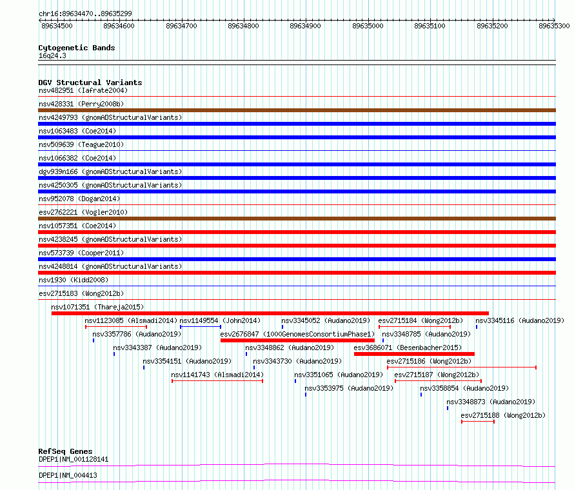Open the DPEP1|NM_004413 gene label
Viewport: 574px width, 490px height.
click(x=68, y=475)
